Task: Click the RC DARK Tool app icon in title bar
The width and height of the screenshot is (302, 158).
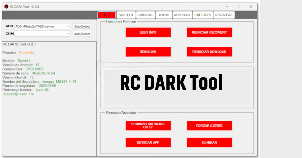Action: pos(6,7)
